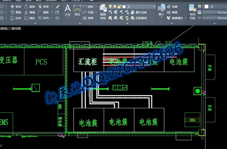Select the Scale (缩放) tool
The width and height of the screenshot is (227, 149).
pyautogui.click(x=30, y=18)
